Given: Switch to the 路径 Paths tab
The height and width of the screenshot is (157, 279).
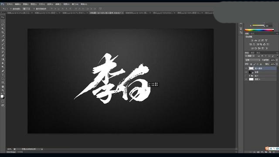Looking at the screenshot, I should [x=258, y=53].
